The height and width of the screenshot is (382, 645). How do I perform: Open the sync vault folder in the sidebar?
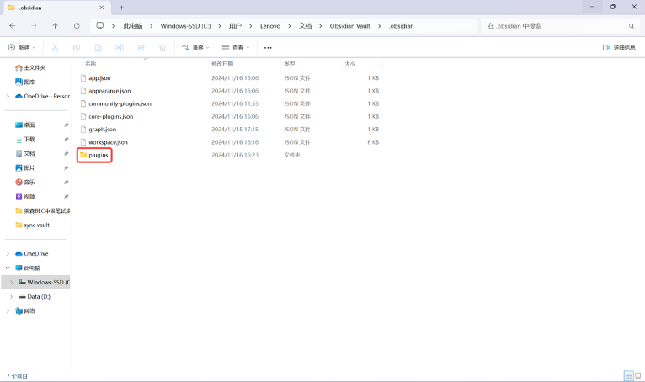pos(33,225)
